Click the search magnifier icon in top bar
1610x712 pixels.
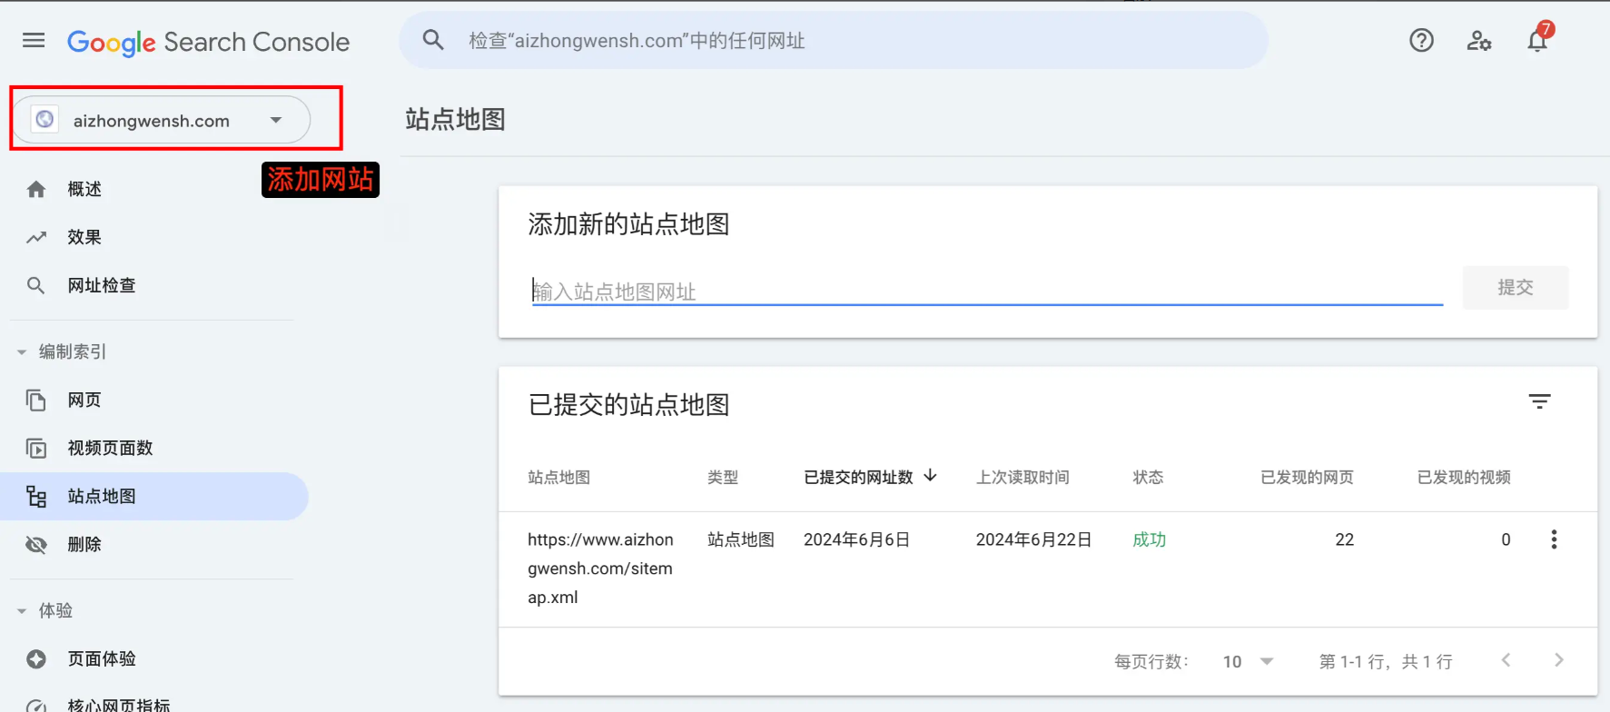433,40
